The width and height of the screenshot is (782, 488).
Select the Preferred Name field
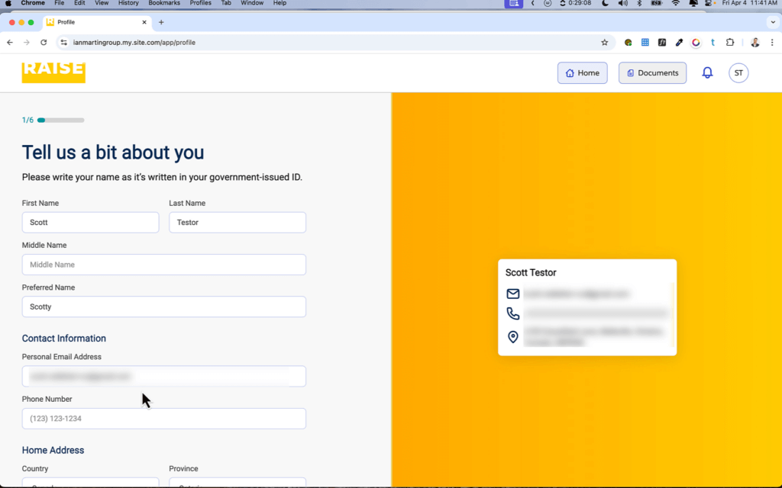pos(163,307)
